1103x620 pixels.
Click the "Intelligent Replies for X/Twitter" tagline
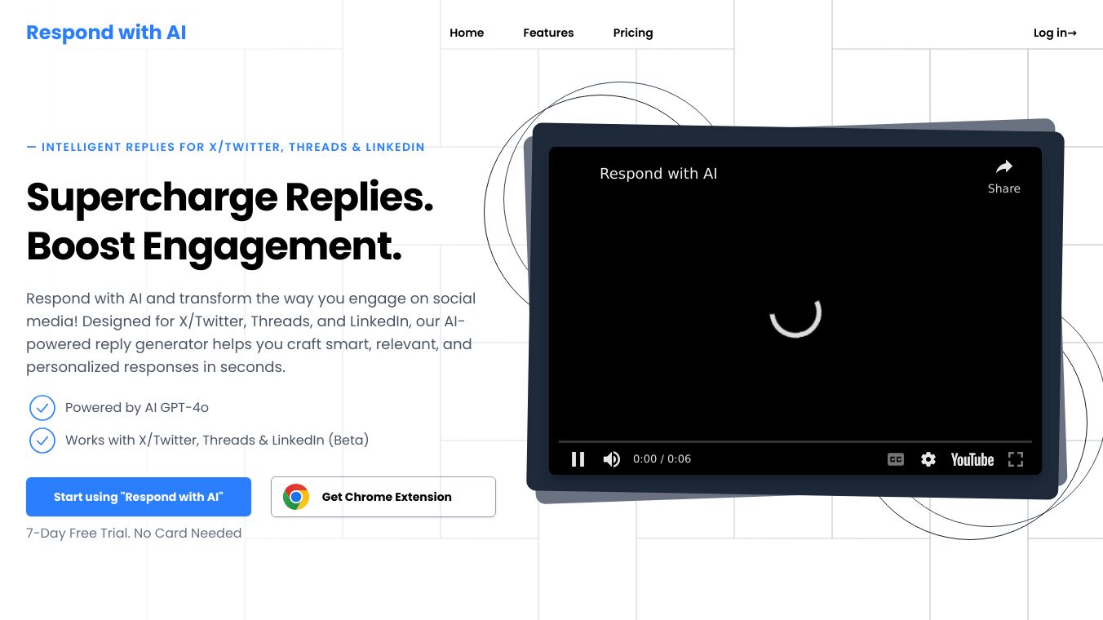click(225, 148)
